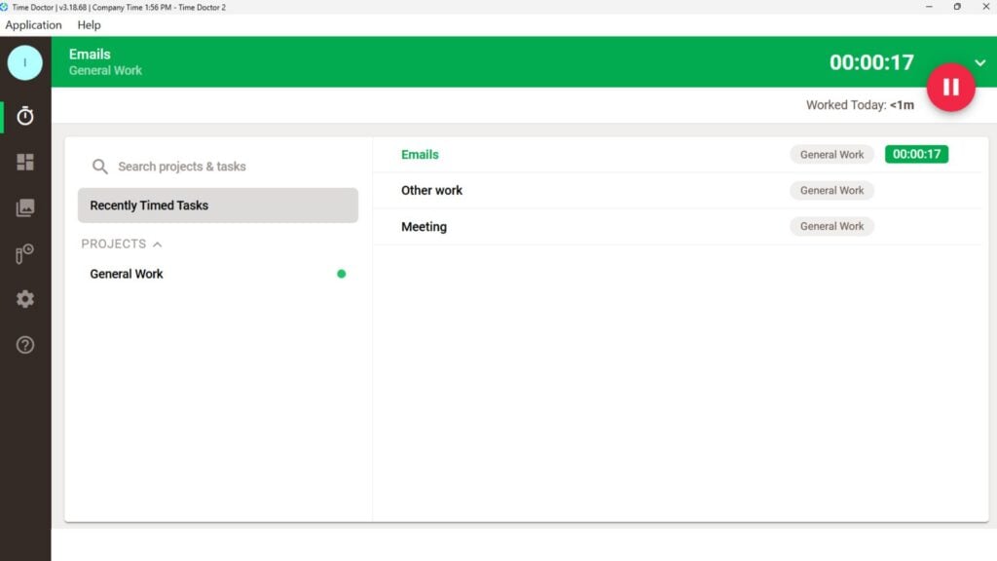Open the screenshots gallery sidebar icon
997x561 pixels.
tap(24, 207)
